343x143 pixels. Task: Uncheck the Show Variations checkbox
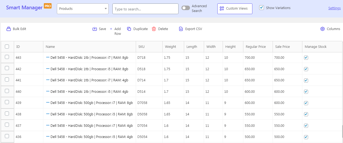click(261, 7)
